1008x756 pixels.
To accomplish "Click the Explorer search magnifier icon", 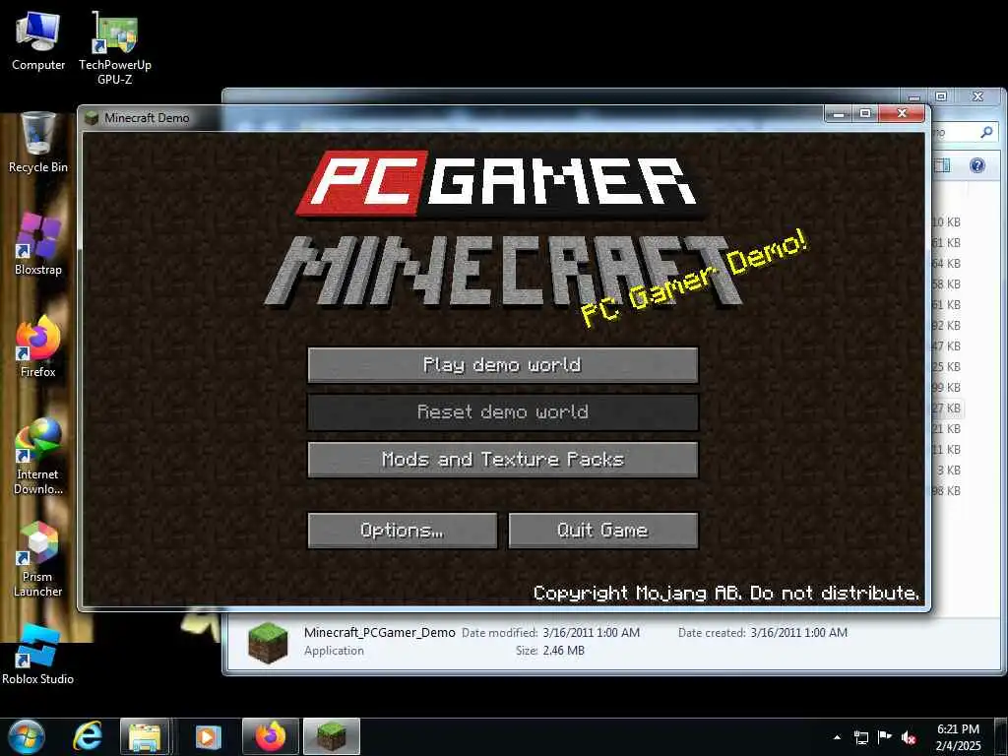I will coord(986,133).
